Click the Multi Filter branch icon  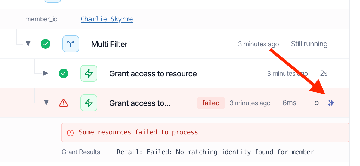pyautogui.click(x=71, y=44)
